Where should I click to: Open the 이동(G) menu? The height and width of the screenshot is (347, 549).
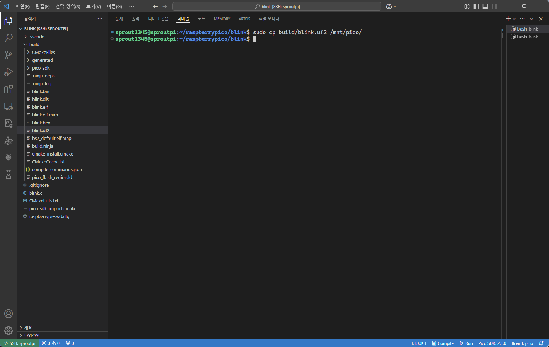(114, 6)
